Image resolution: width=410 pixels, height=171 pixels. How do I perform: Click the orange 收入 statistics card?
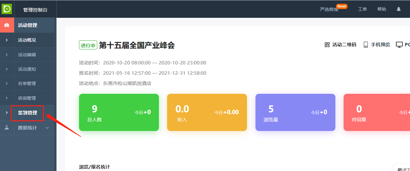[x=207, y=112]
